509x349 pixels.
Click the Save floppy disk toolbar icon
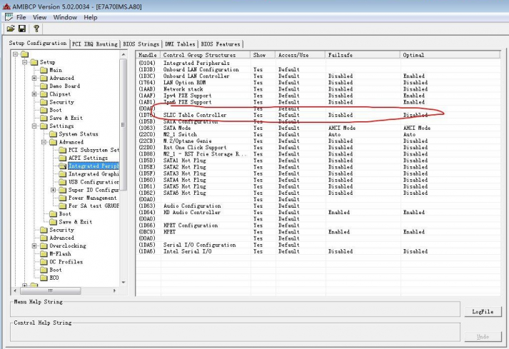click(22, 29)
